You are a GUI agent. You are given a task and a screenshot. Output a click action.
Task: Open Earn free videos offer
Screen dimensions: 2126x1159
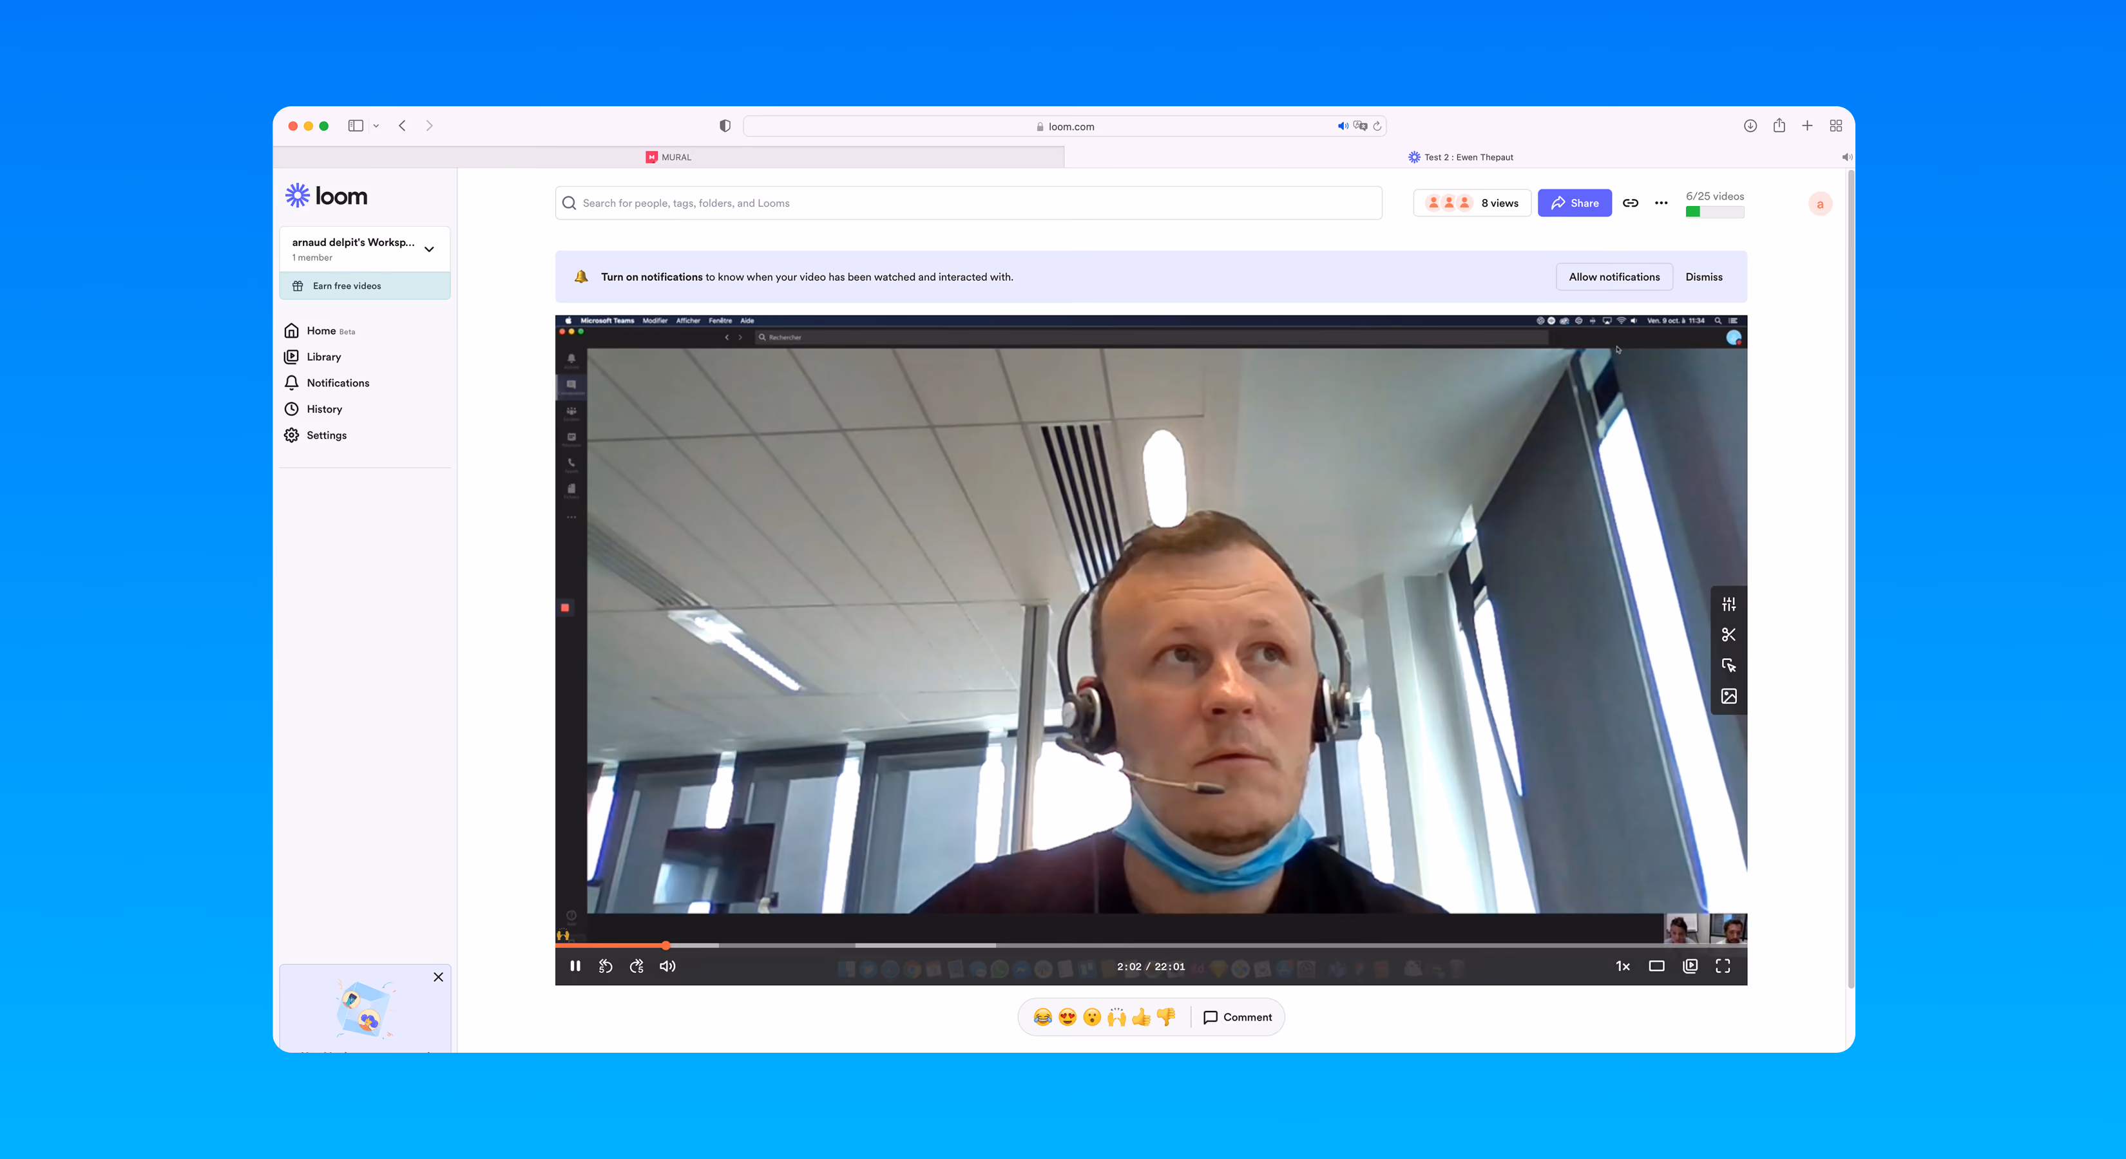click(365, 285)
